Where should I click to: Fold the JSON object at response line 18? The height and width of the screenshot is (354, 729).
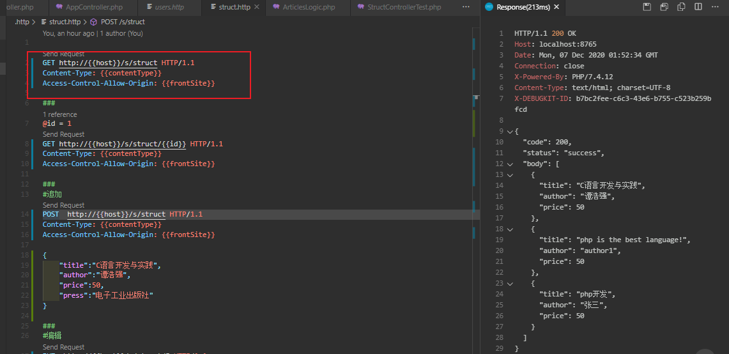click(x=509, y=229)
